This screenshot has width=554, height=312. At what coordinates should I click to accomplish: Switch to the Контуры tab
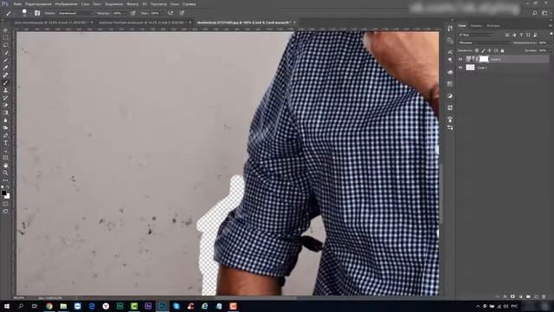pyautogui.click(x=493, y=26)
